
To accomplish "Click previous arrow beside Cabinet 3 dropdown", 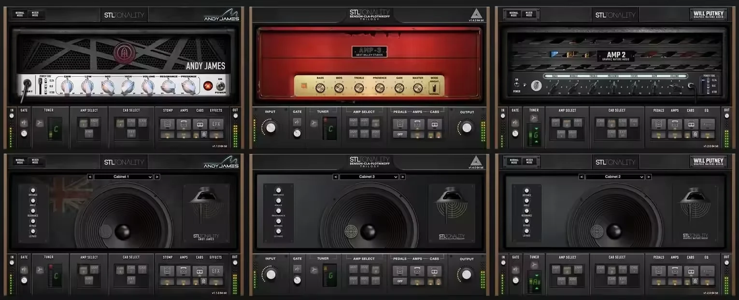I will (335, 177).
